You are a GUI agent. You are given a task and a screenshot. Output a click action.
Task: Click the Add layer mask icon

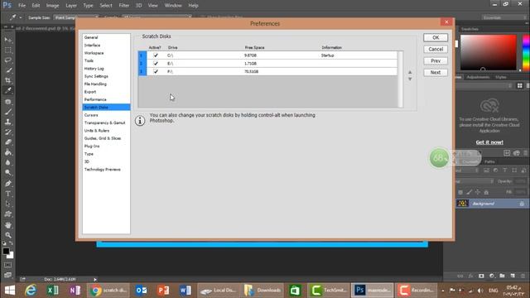[x=481, y=276]
